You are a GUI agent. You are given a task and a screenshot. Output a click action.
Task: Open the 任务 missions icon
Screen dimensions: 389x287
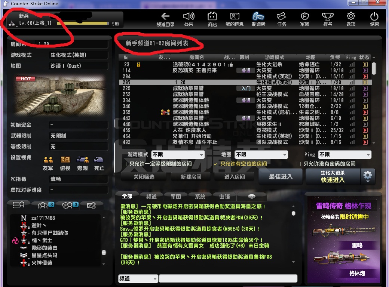click(281, 16)
